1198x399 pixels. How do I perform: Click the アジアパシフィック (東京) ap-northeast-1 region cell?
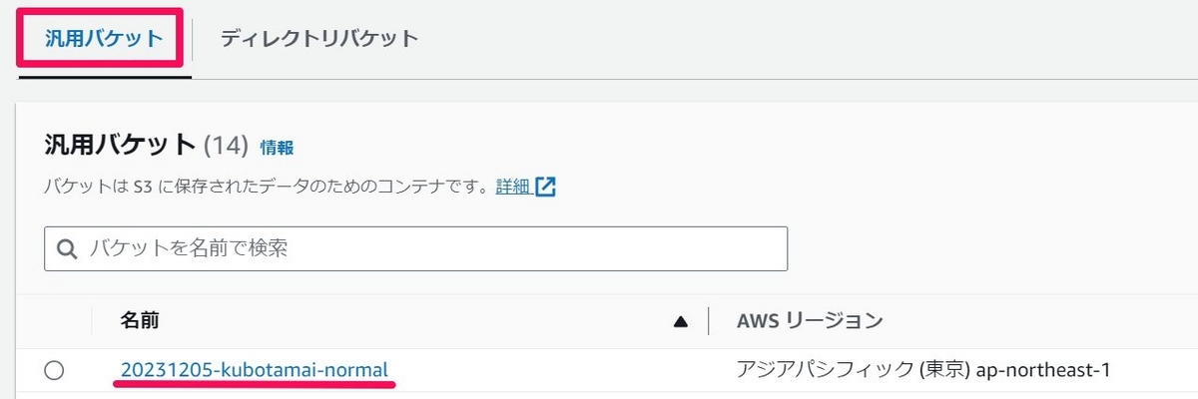tap(923, 371)
